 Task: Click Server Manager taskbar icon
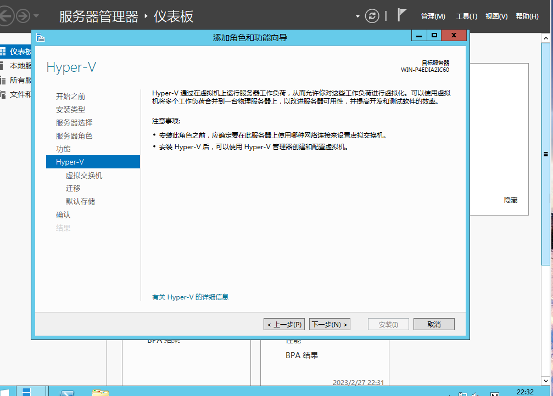(31, 392)
